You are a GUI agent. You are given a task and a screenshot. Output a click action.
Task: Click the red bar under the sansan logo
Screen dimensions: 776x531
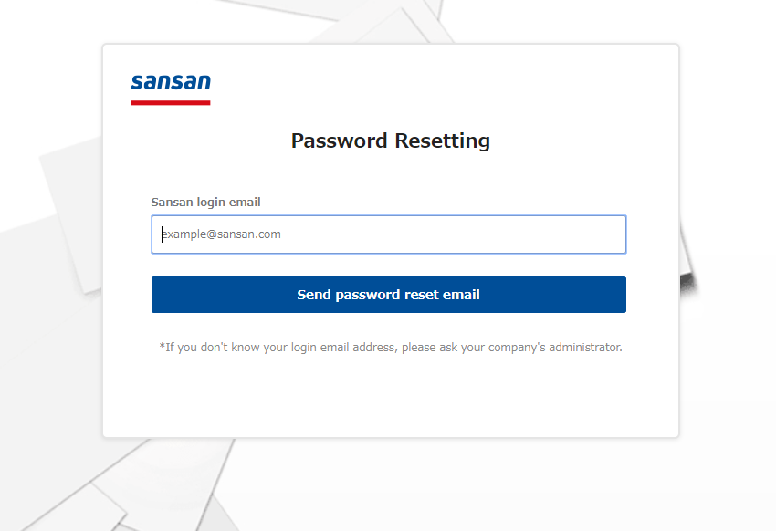[171, 103]
